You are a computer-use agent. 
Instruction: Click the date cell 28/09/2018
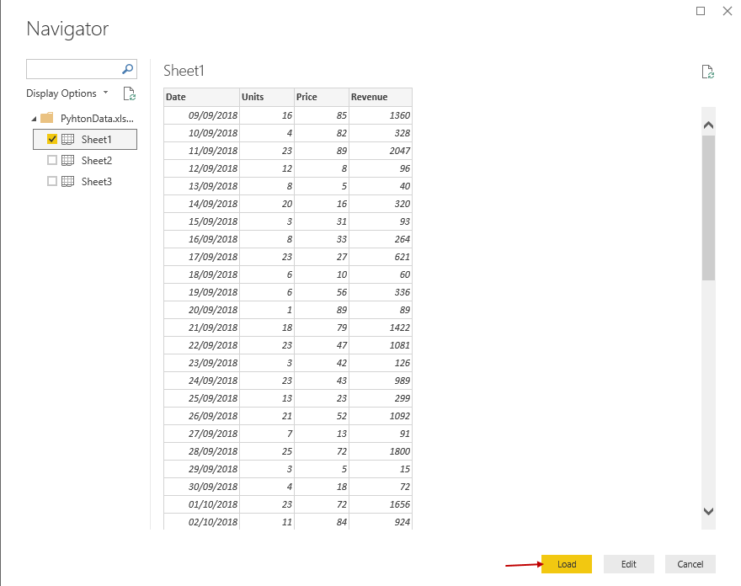(202, 451)
